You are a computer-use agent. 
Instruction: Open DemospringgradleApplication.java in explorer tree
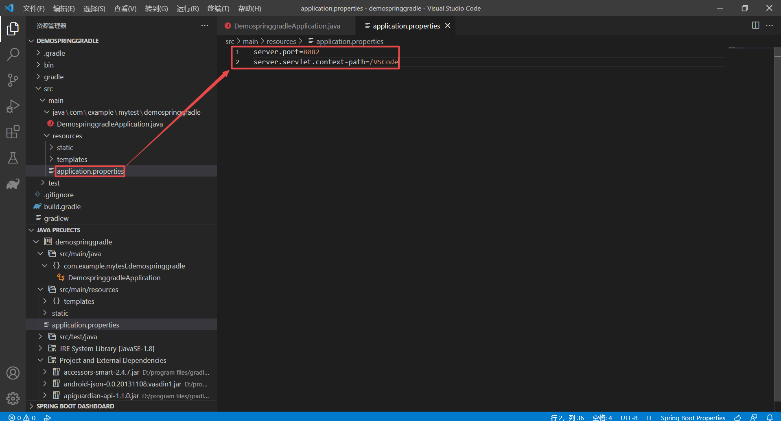click(121, 124)
